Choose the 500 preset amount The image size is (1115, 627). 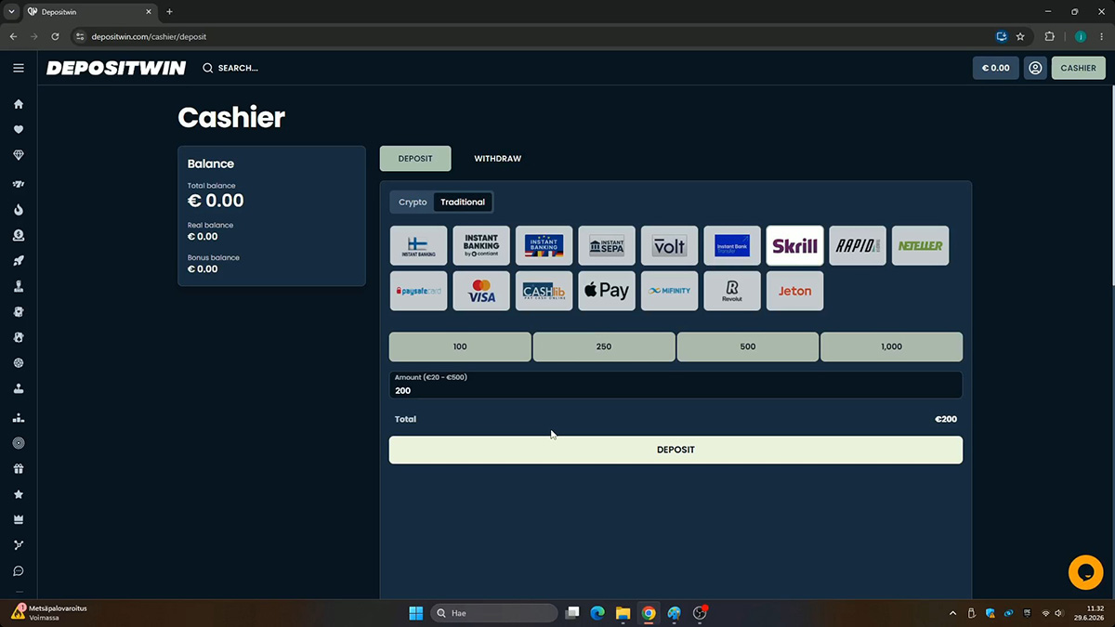click(748, 346)
